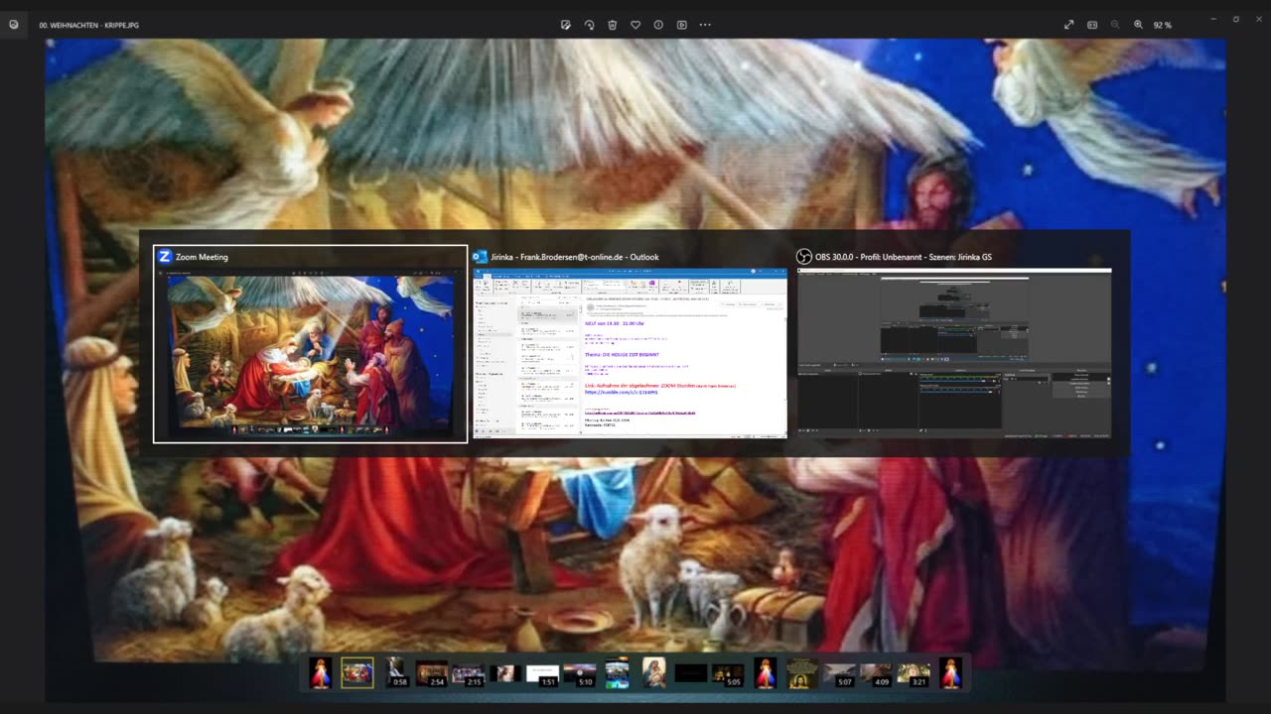Delete the picture with trash icon
The width and height of the screenshot is (1271, 714).
click(x=612, y=25)
